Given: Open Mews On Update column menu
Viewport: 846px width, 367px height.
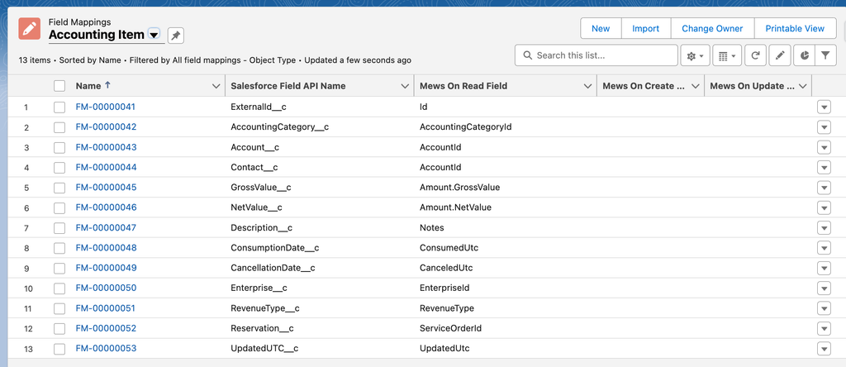Looking at the screenshot, I should [803, 86].
